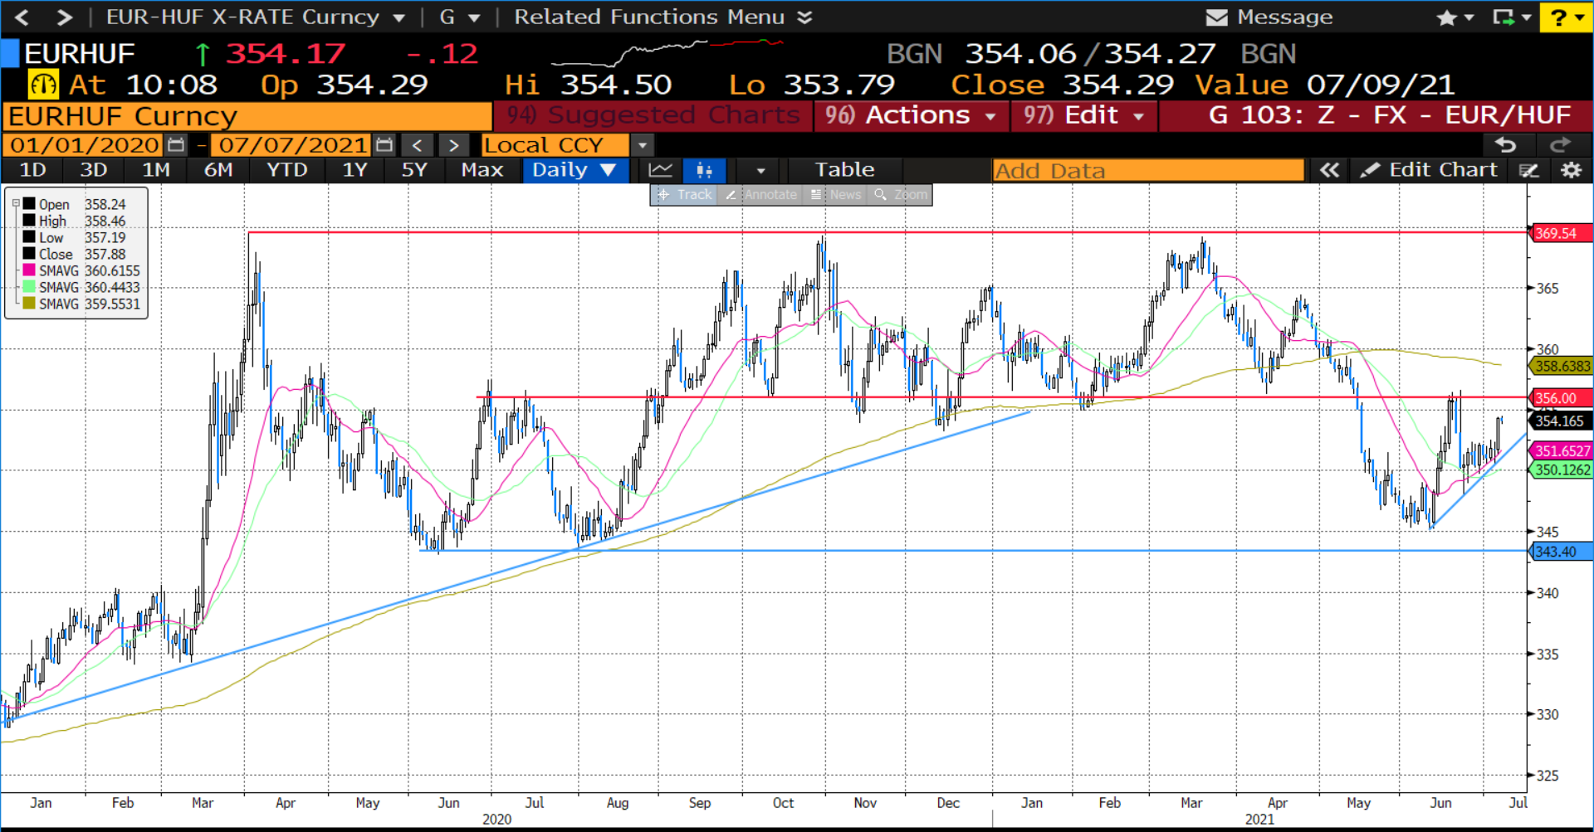The width and height of the screenshot is (1594, 832).
Task: Select the 5Y range tab
Action: pyautogui.click(x=413, y=170)
